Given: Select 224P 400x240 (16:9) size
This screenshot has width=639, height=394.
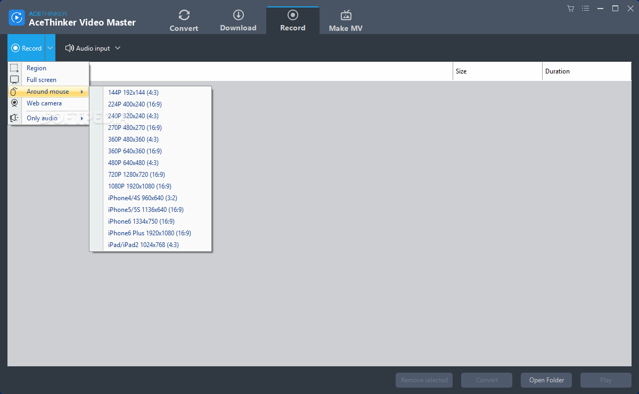Looking at the screenshot, I should pyautogui.click(x=151, y=104).
